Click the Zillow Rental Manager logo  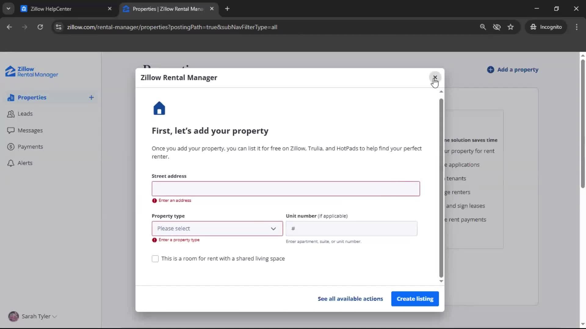point(32,72)
